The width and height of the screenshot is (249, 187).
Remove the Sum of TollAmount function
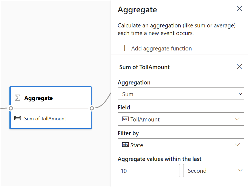(x=239, y=67)
